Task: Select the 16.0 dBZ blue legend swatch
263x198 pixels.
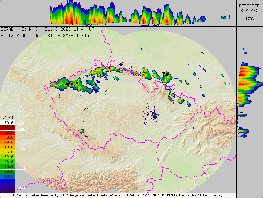Action: point(8,176)
